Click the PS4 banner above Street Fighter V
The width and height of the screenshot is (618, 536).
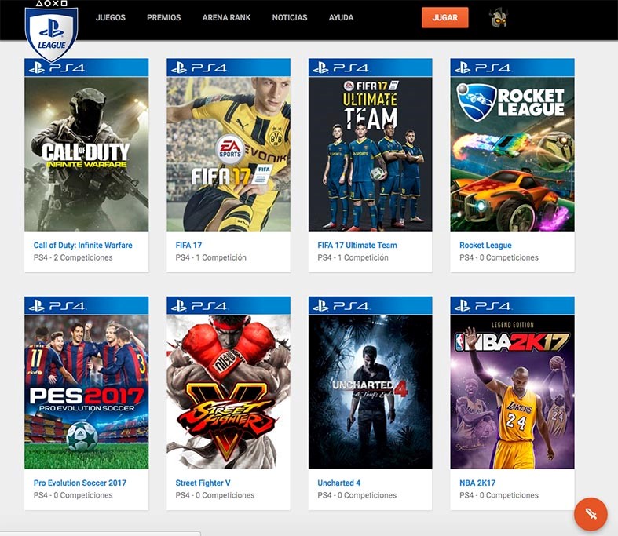click(x=229, y=305)
